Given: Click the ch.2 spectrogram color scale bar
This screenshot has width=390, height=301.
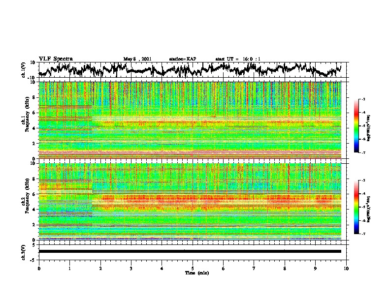Looking at the screenshot, I should pos(356,207).
